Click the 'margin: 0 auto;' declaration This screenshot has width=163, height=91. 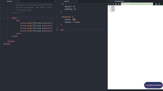click(73, 22)
